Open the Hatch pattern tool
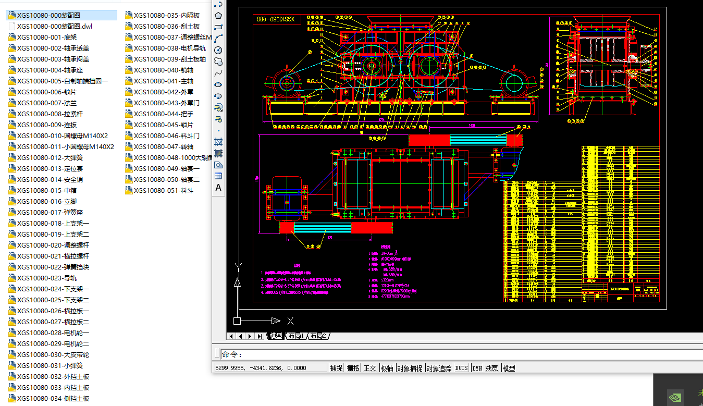The width and height of the screenshot is (703, 406). (218, 142)
